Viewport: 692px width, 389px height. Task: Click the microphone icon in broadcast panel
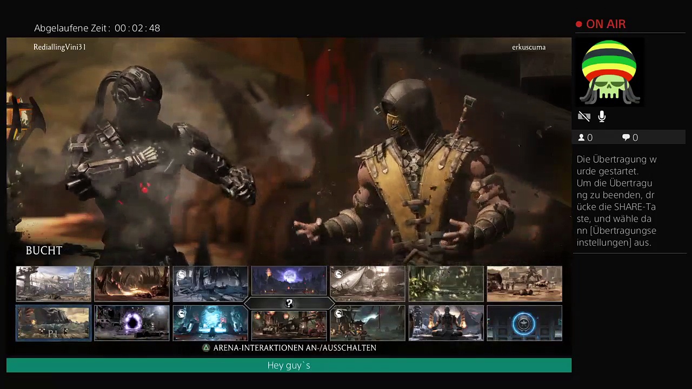point(602,117)
